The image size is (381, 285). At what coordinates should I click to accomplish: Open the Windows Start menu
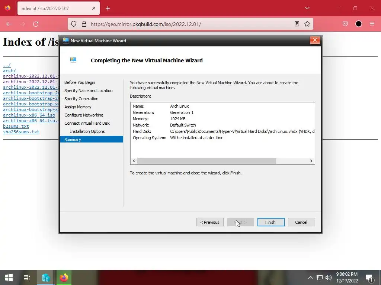(9, 278)
